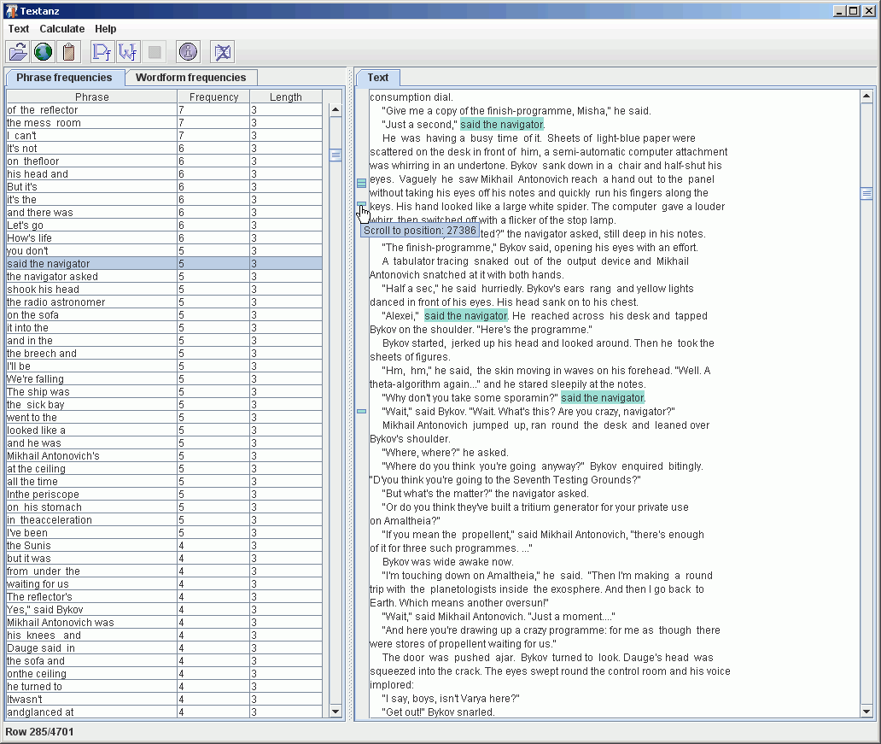Screen dimensions: 881x744
Task: Switch to Wordform frequencies tab
Action: 190,78
